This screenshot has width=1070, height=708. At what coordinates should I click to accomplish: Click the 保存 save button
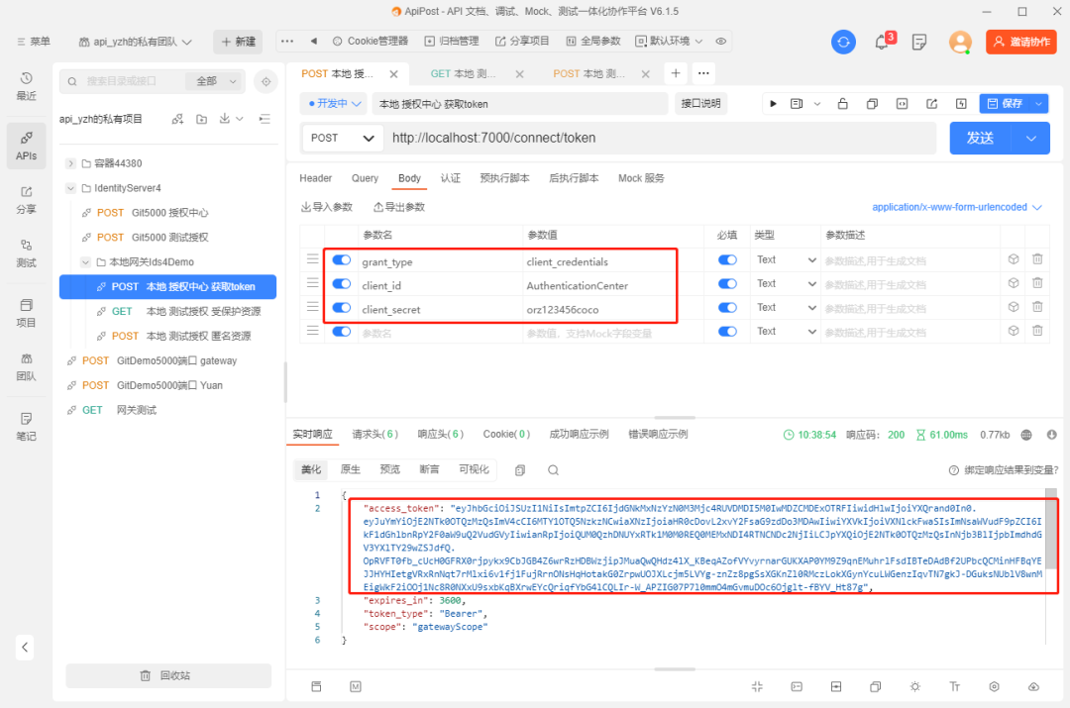1006,104
